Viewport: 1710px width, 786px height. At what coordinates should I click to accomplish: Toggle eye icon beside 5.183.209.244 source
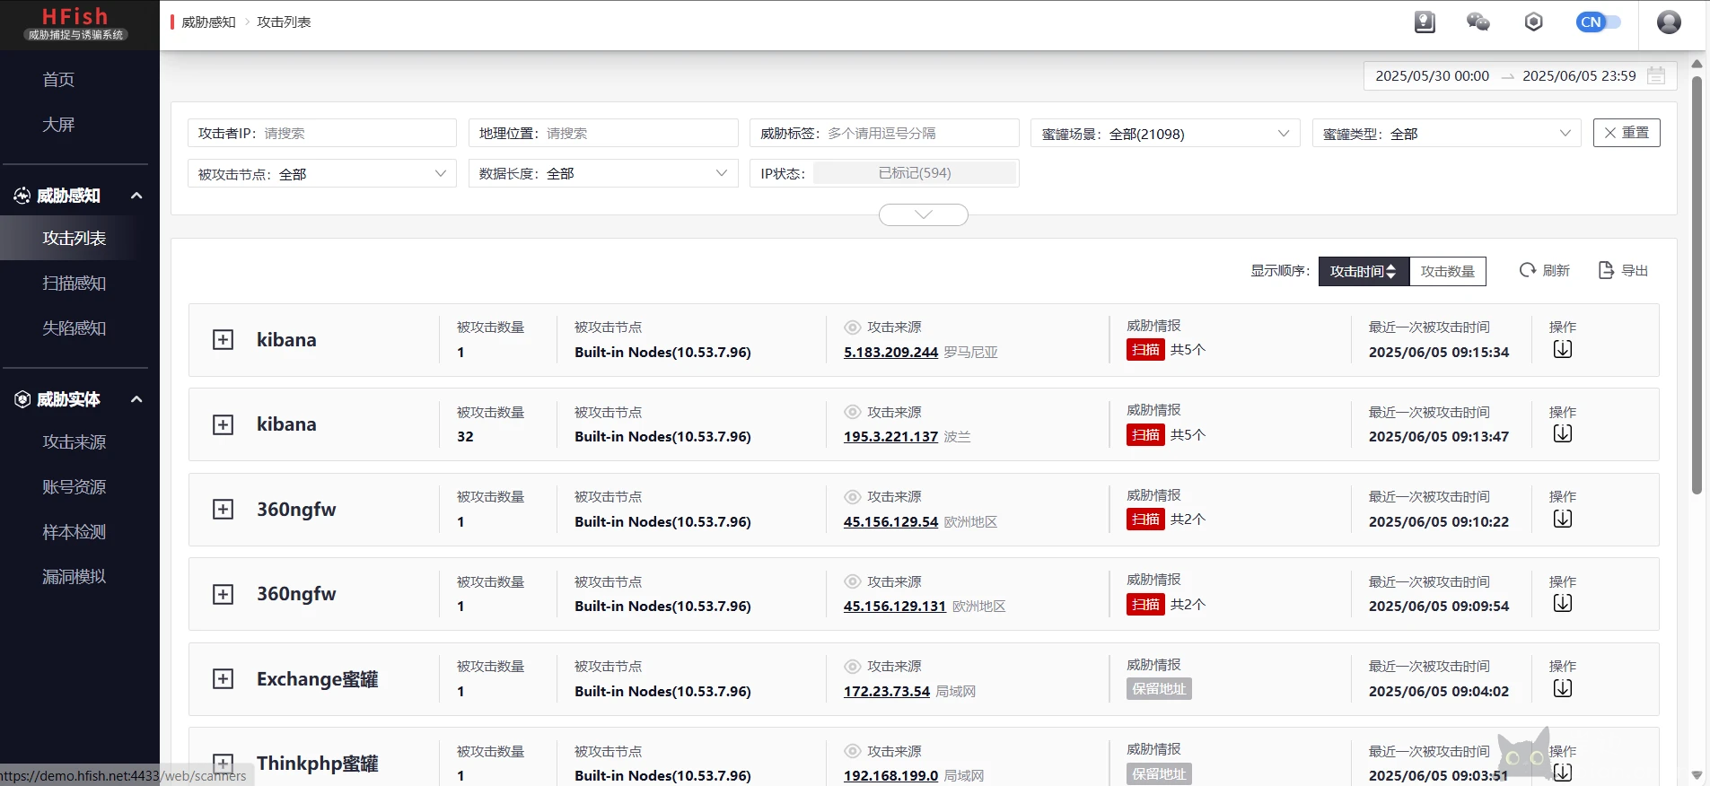pos(852,327)
